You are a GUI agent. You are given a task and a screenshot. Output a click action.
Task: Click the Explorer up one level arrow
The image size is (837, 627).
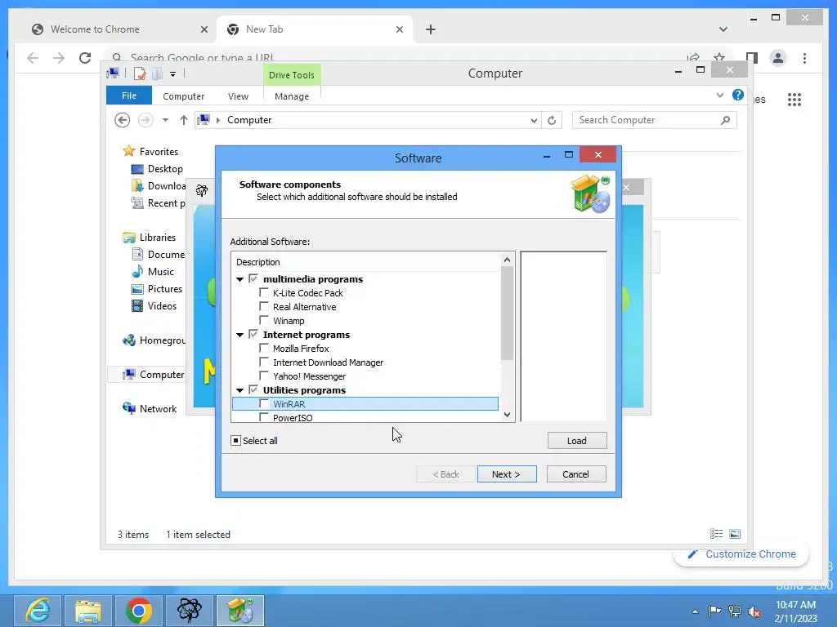click(184, 120)
